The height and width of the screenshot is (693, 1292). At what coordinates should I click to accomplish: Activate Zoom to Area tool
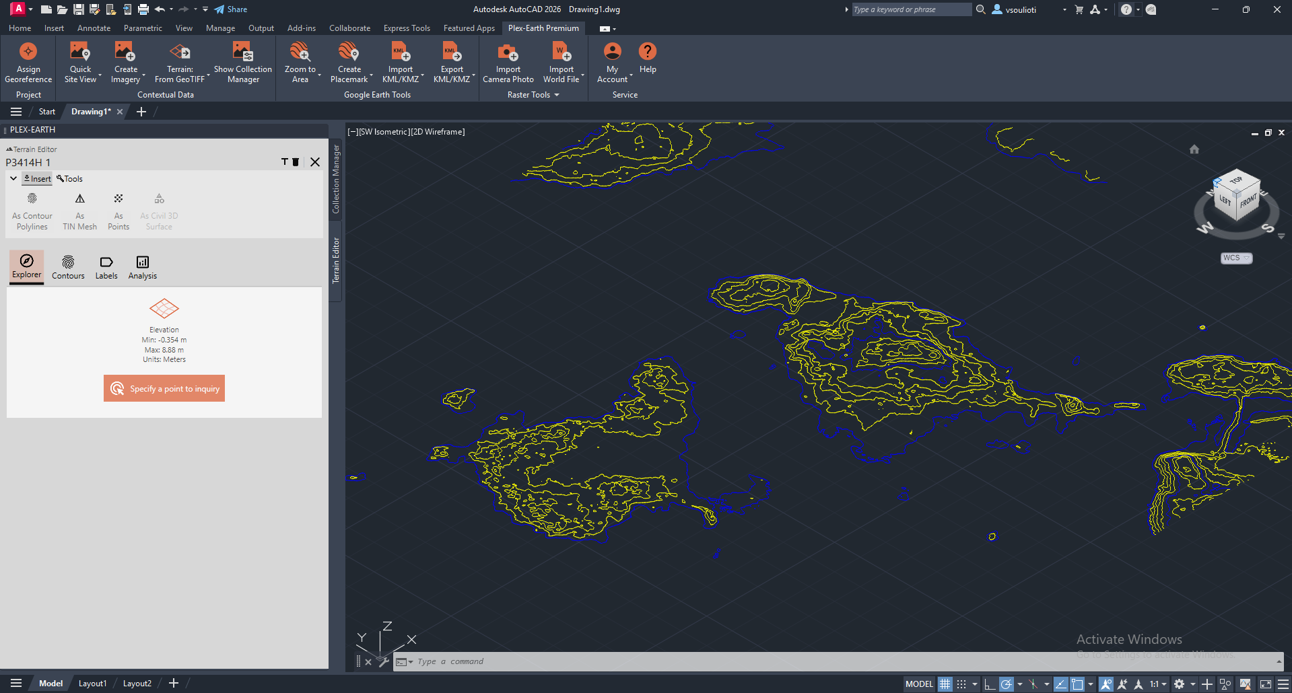tap(300, 63)
